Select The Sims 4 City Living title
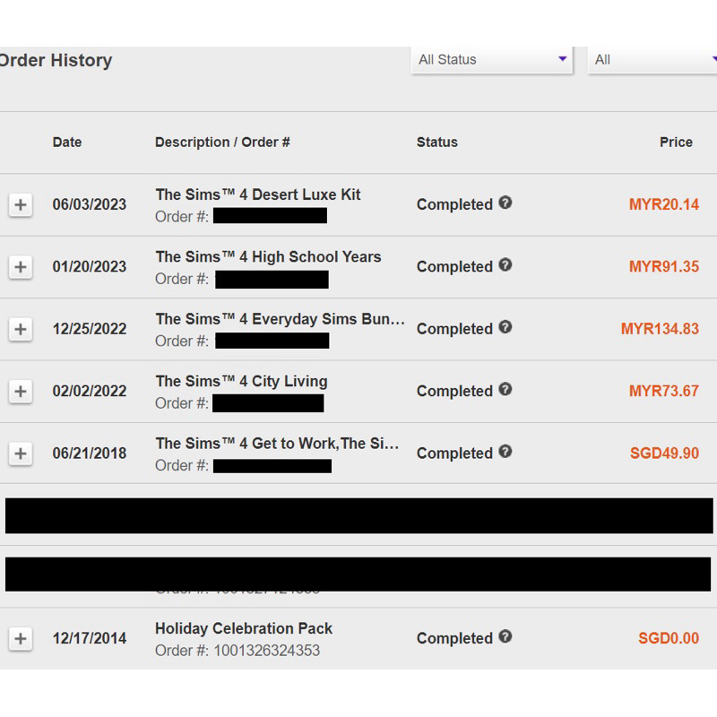The image size is (717, 717). click(x=241, y=381)
